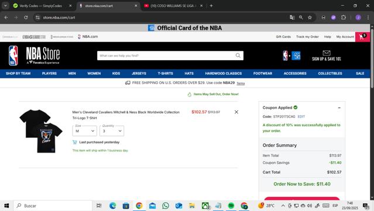The width and height of the screenshot is (374, 211).
Task: Open the Windows Start menu
Action: (x=6, y=206)
